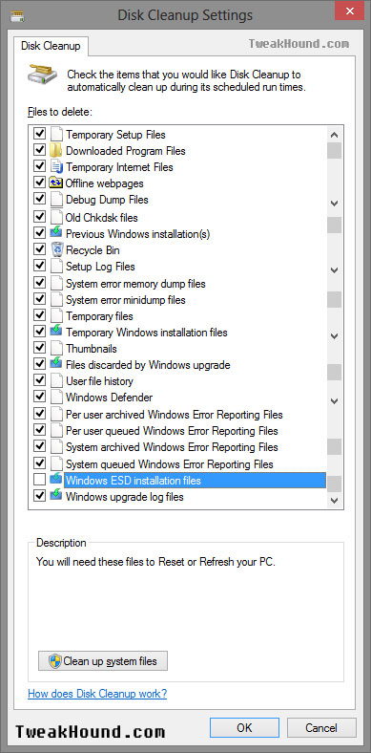
Task: Select Files discarded by Windows upgrade text
Action: click(x=148, y=365)
